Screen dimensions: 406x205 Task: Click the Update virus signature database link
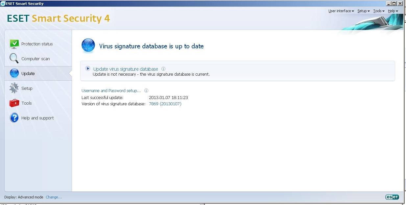pos(126,69)
